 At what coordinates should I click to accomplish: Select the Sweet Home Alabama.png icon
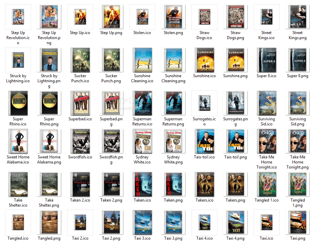(x=49, y=141)
